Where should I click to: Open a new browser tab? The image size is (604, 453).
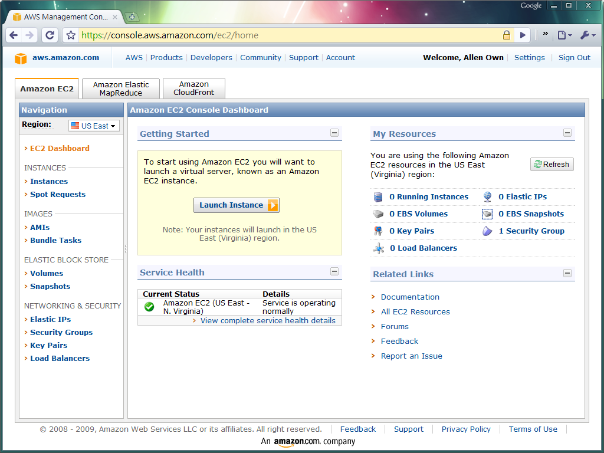click(132, 17)
